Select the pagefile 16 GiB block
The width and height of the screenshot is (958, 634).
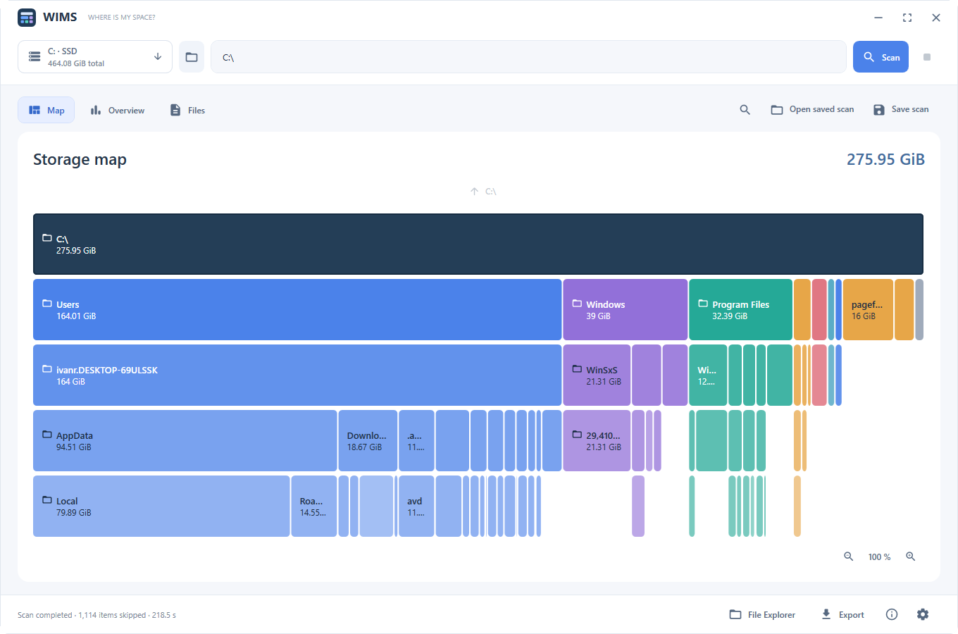click(868, 310)
